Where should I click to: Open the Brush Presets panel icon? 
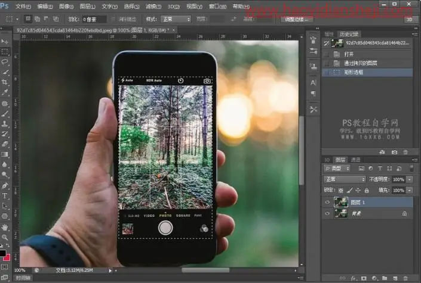(313, 51)
